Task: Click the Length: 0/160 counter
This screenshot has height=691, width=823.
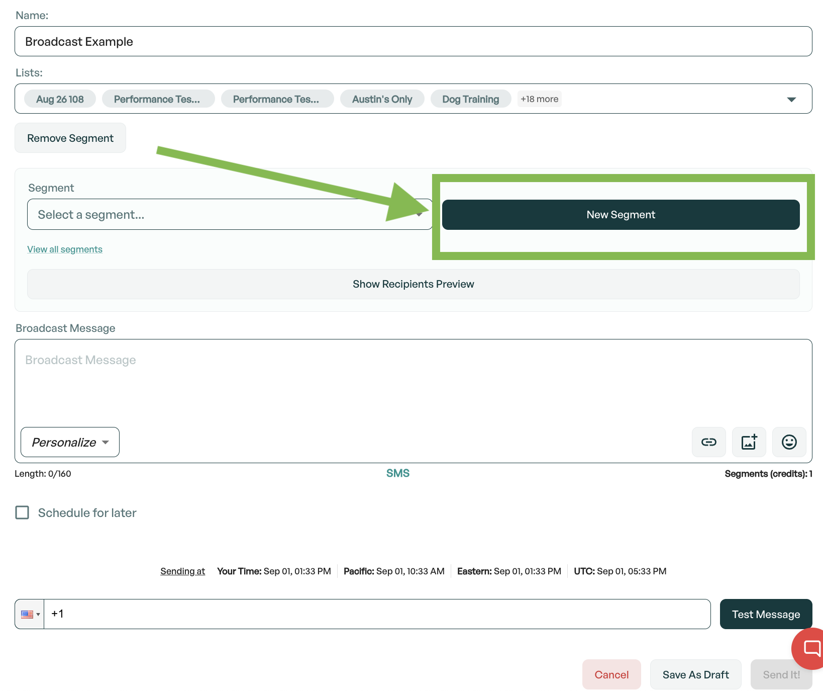Action: click(x=43, y=474)
